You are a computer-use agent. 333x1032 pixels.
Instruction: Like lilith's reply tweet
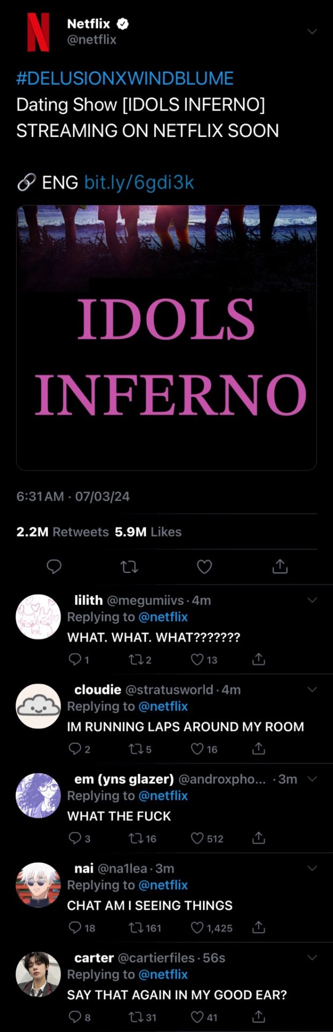[x=198, y=660]
